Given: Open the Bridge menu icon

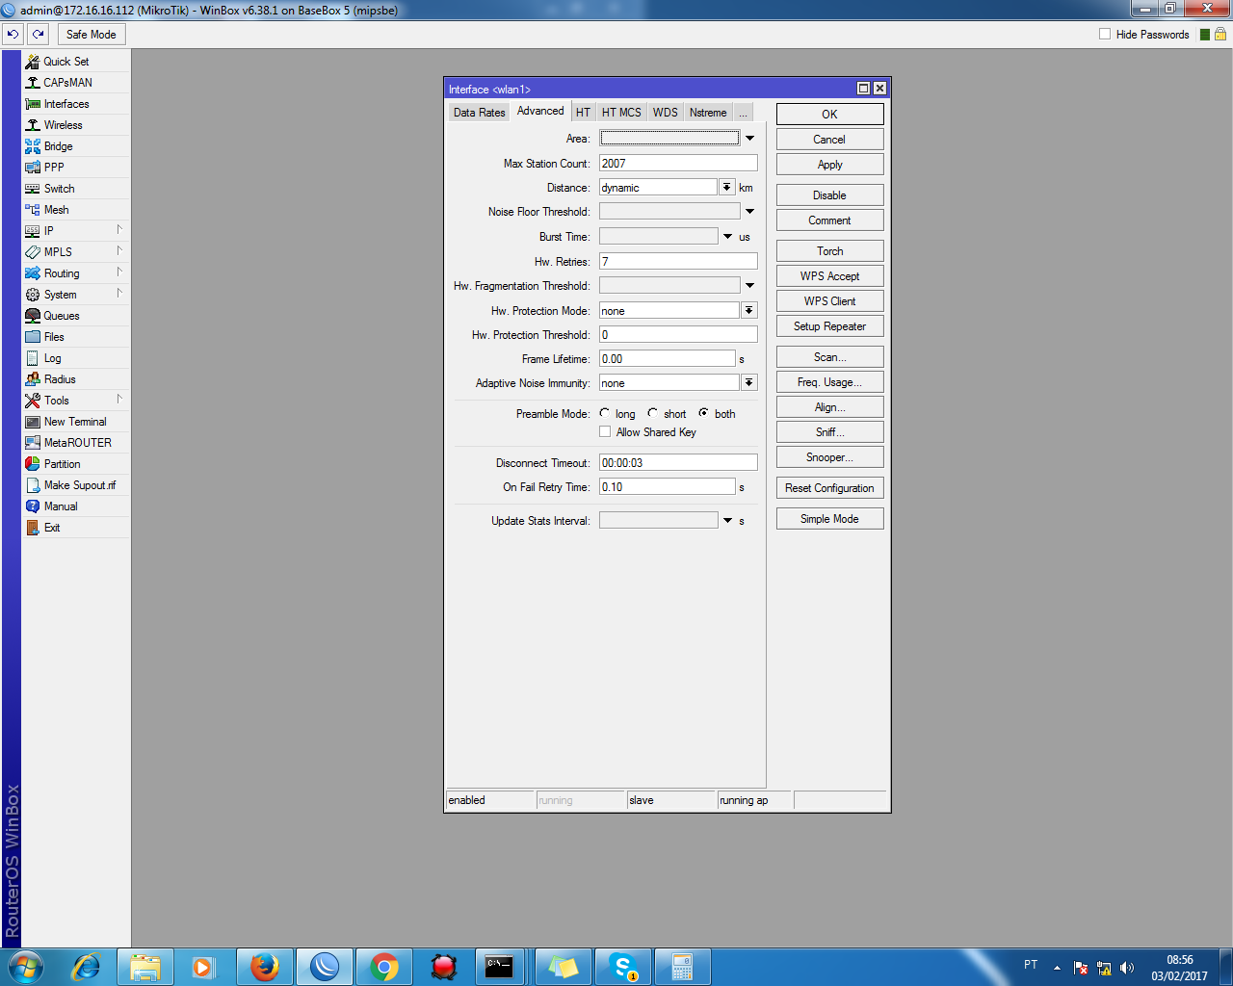Looking at the screenshot, I should 33,146.
